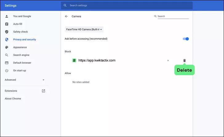Click the magnifier icon in Search settings bar
The width and height of the screenshot is (224, 137).
(65, 6)
